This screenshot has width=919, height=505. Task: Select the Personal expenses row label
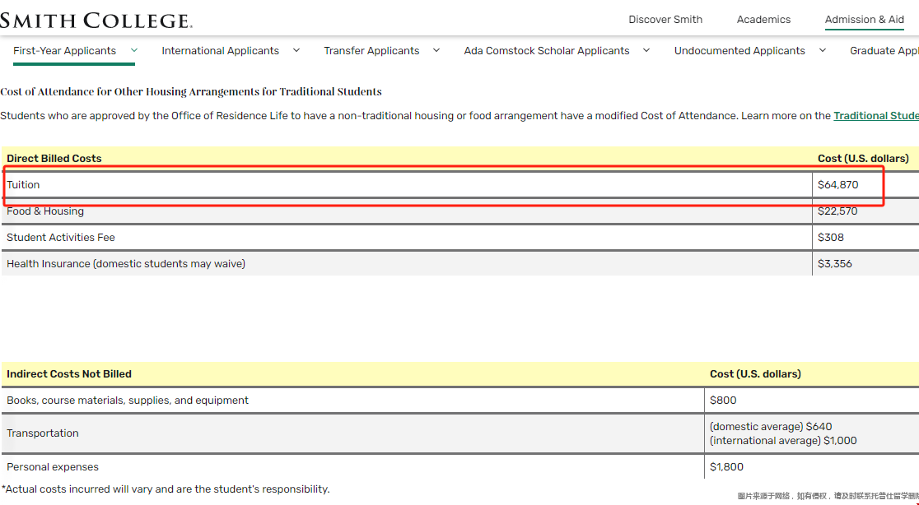click(53, 467)
